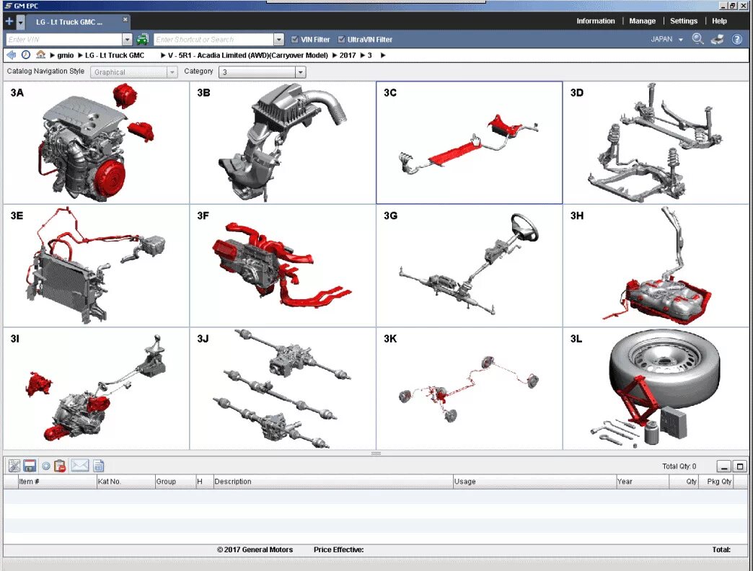Viewport: 753px width, 571px height.
Task: Expand the VIN history dropdown
Action: click(127, 40)
